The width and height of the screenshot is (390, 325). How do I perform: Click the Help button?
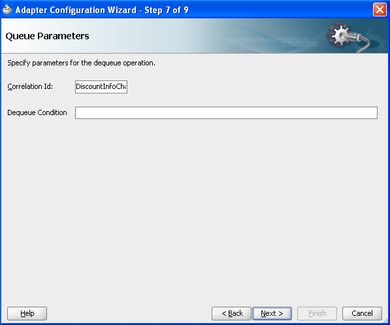(x=27, y=313)
